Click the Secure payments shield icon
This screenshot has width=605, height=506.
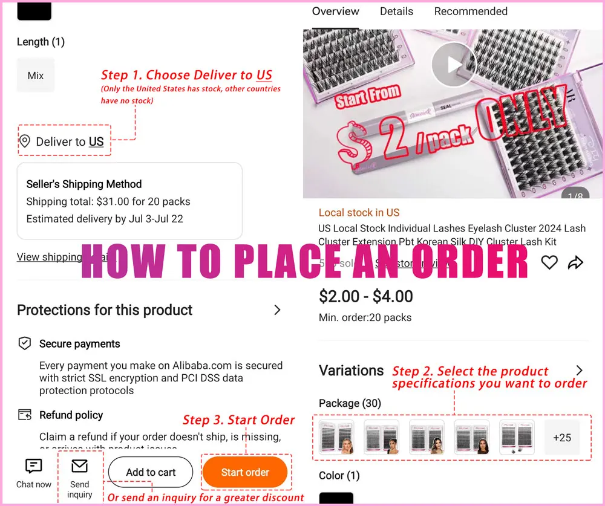[x=25, y=343]
